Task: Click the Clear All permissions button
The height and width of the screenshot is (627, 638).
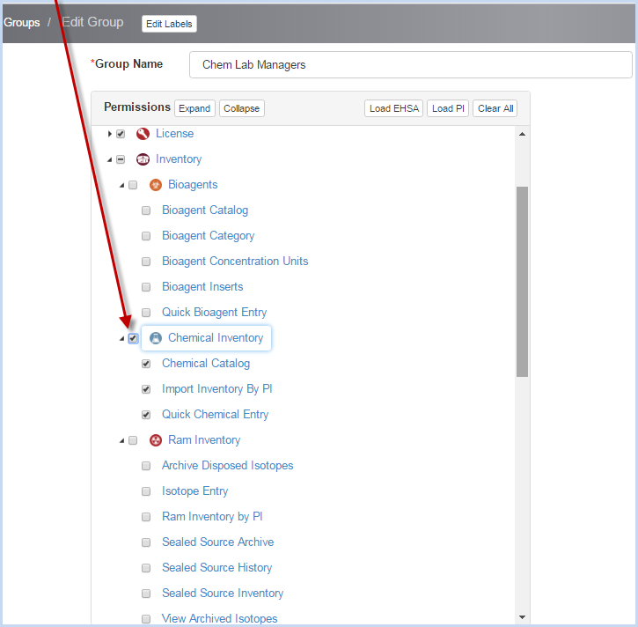Action: [495, 108]
